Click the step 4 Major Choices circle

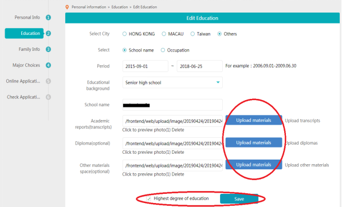point(48,65)
